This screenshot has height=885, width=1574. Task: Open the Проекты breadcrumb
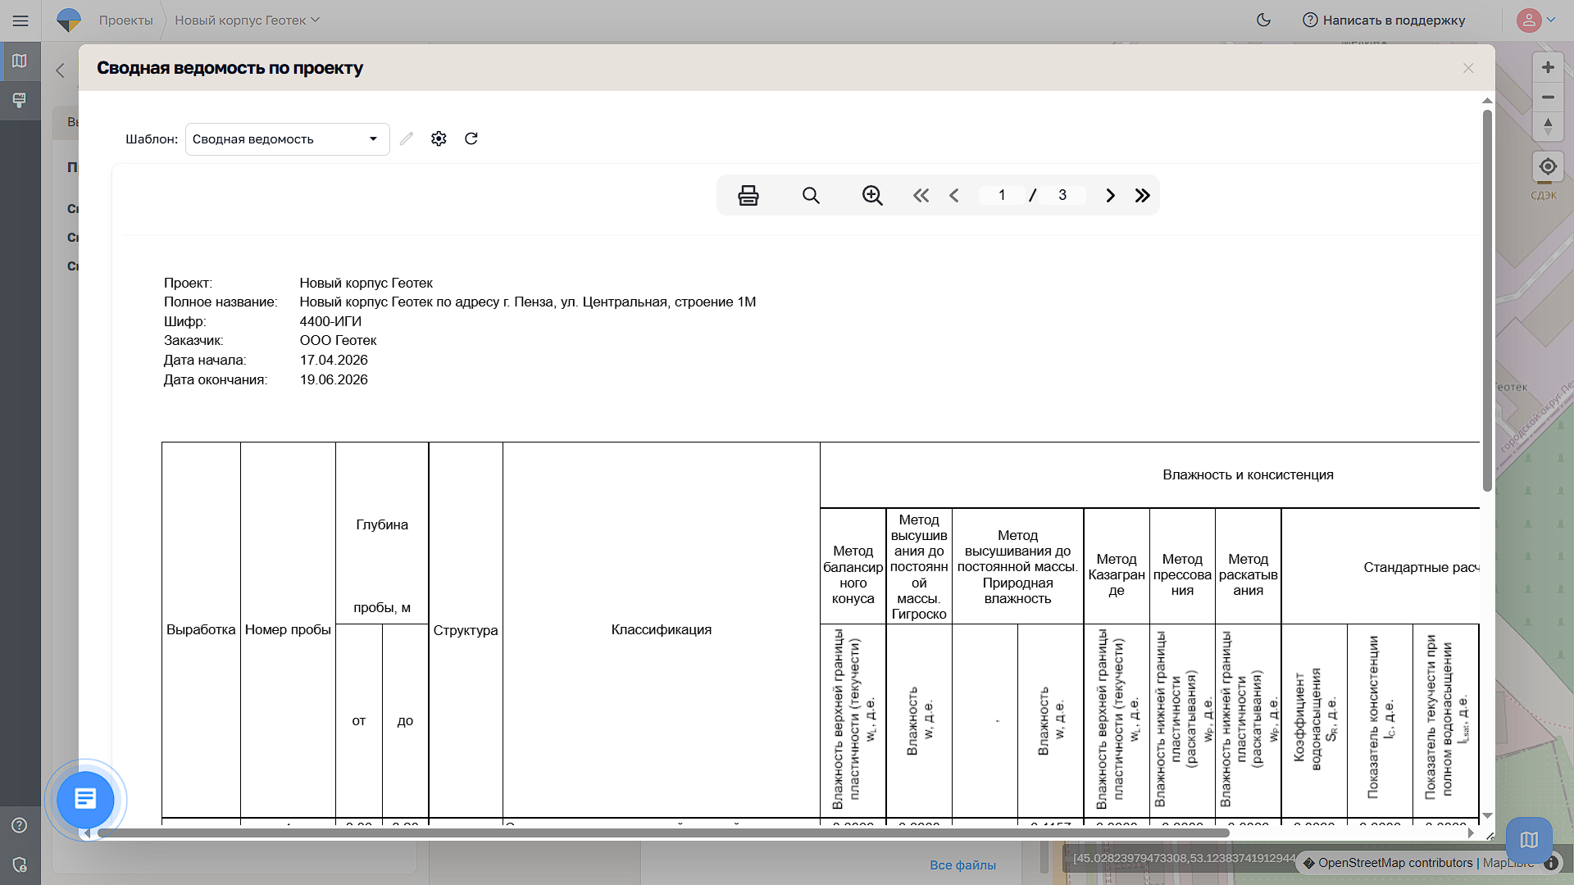[x=125, y=20]
